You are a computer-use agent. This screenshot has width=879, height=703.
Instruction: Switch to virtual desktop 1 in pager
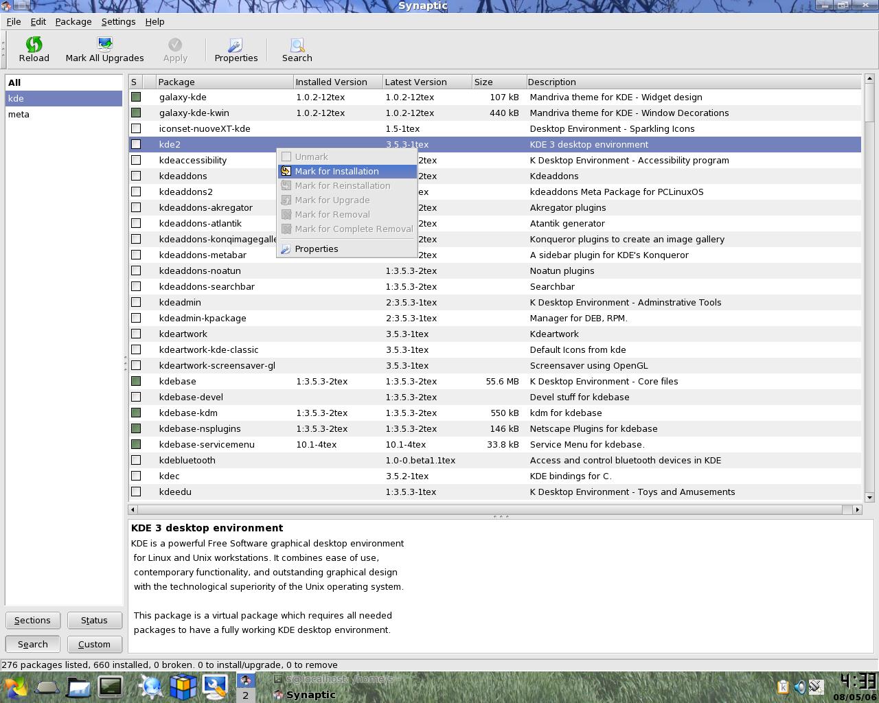(x=245, y=680)
